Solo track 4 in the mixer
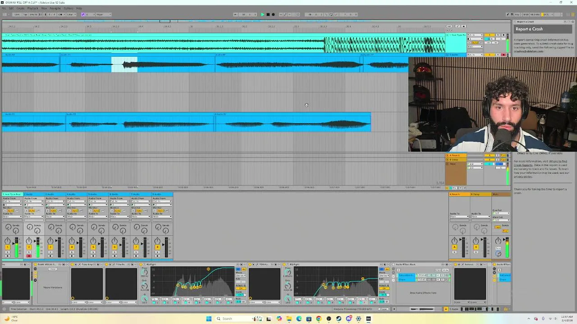The height and width of the screenshot is (324, 577). [x=72, y=252]
